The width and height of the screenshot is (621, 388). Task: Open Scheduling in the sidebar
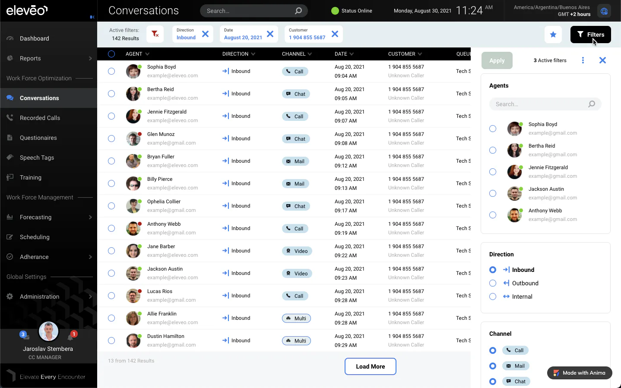tap(48, 237)
